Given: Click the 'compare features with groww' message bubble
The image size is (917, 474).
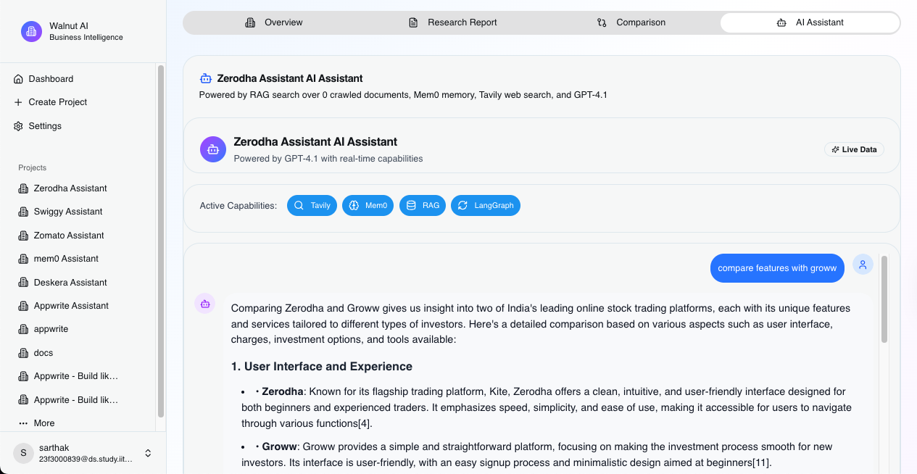Looking at the screenshot, I should (x=777, y=268).
